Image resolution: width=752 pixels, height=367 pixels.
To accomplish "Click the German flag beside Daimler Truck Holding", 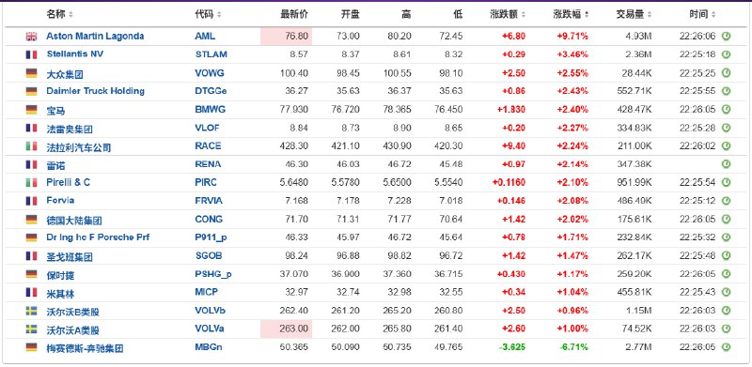I will point(31,91).
